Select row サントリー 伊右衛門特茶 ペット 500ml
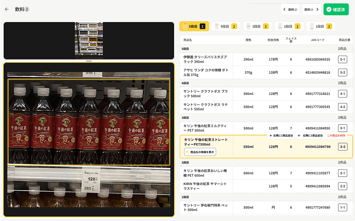This screenshot has width=355, height=221. [266, 207]
